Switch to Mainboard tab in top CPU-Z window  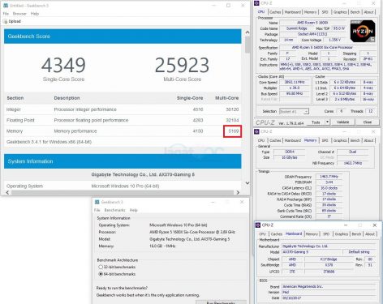[293, 12]
